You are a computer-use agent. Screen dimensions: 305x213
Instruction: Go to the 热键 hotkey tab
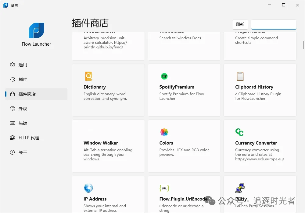pos(23,123)
